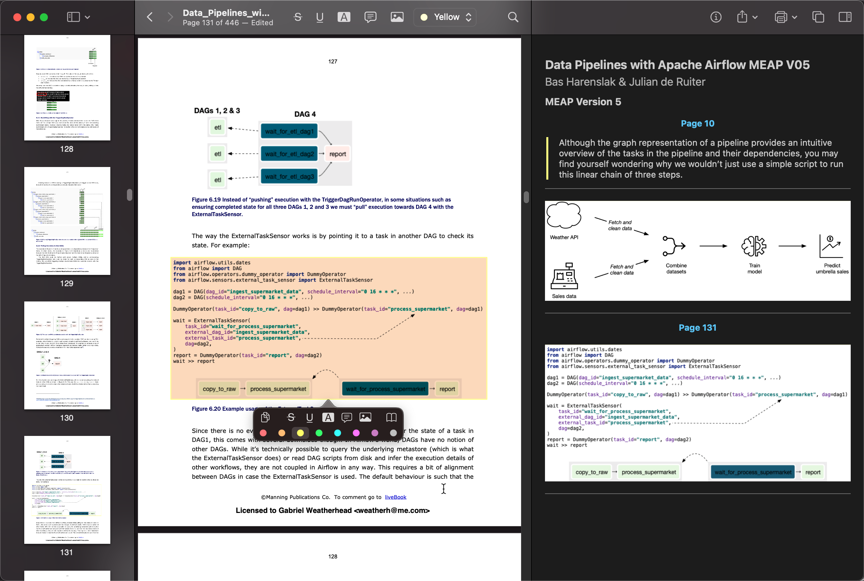Toggle the sidebar panel visibility

click(74, 18)
